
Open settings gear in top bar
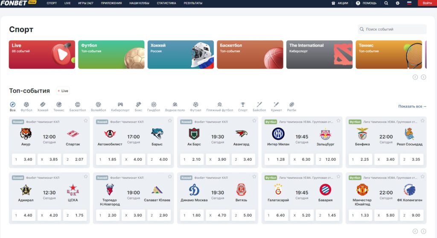[398, 3]
